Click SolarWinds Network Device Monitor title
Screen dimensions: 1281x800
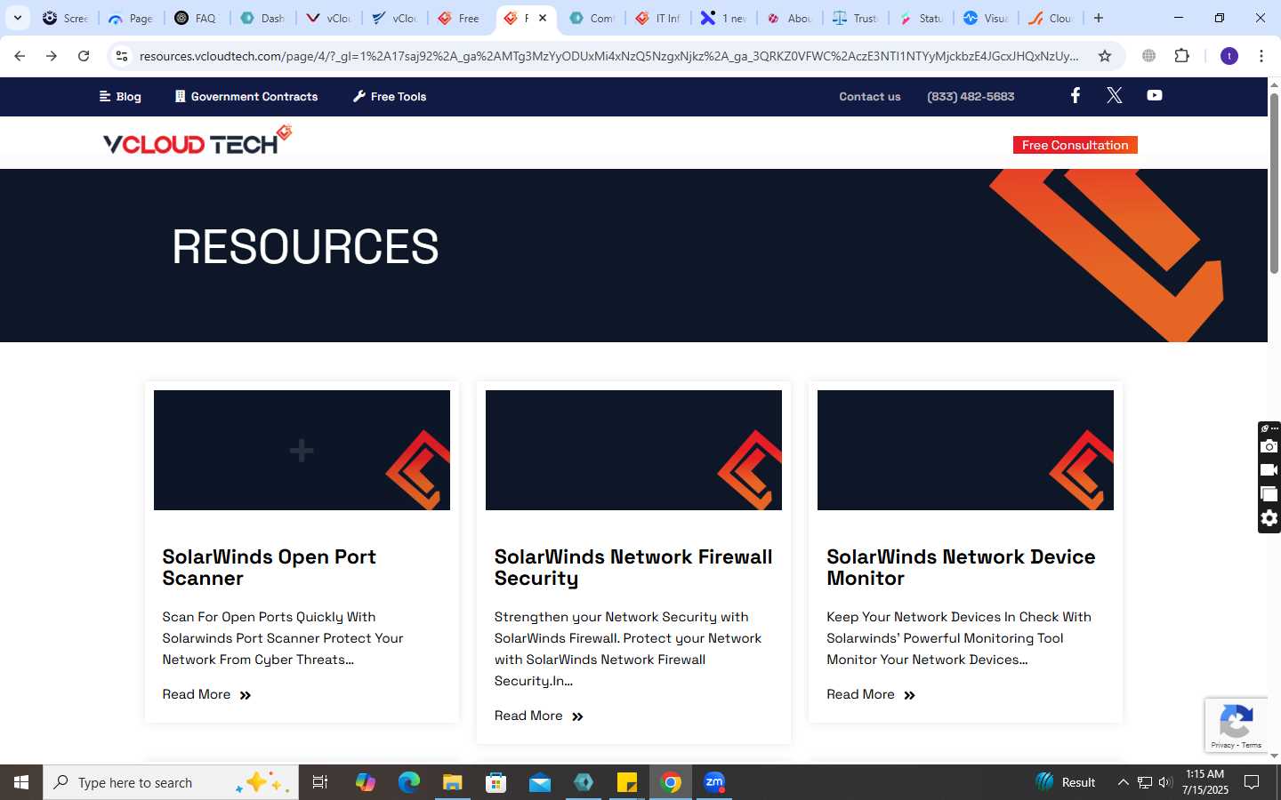click(961, 567)
